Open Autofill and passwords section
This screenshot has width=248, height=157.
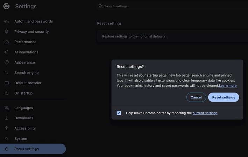point(33,21)
